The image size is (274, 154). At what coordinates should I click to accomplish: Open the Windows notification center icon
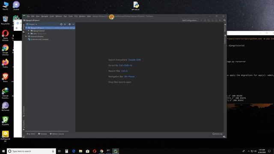click(269, 151)
